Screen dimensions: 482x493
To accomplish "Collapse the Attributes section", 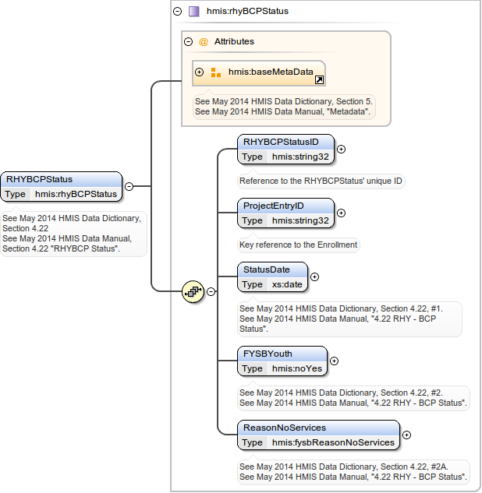I will pyautogui.click(x=188, y=41).
